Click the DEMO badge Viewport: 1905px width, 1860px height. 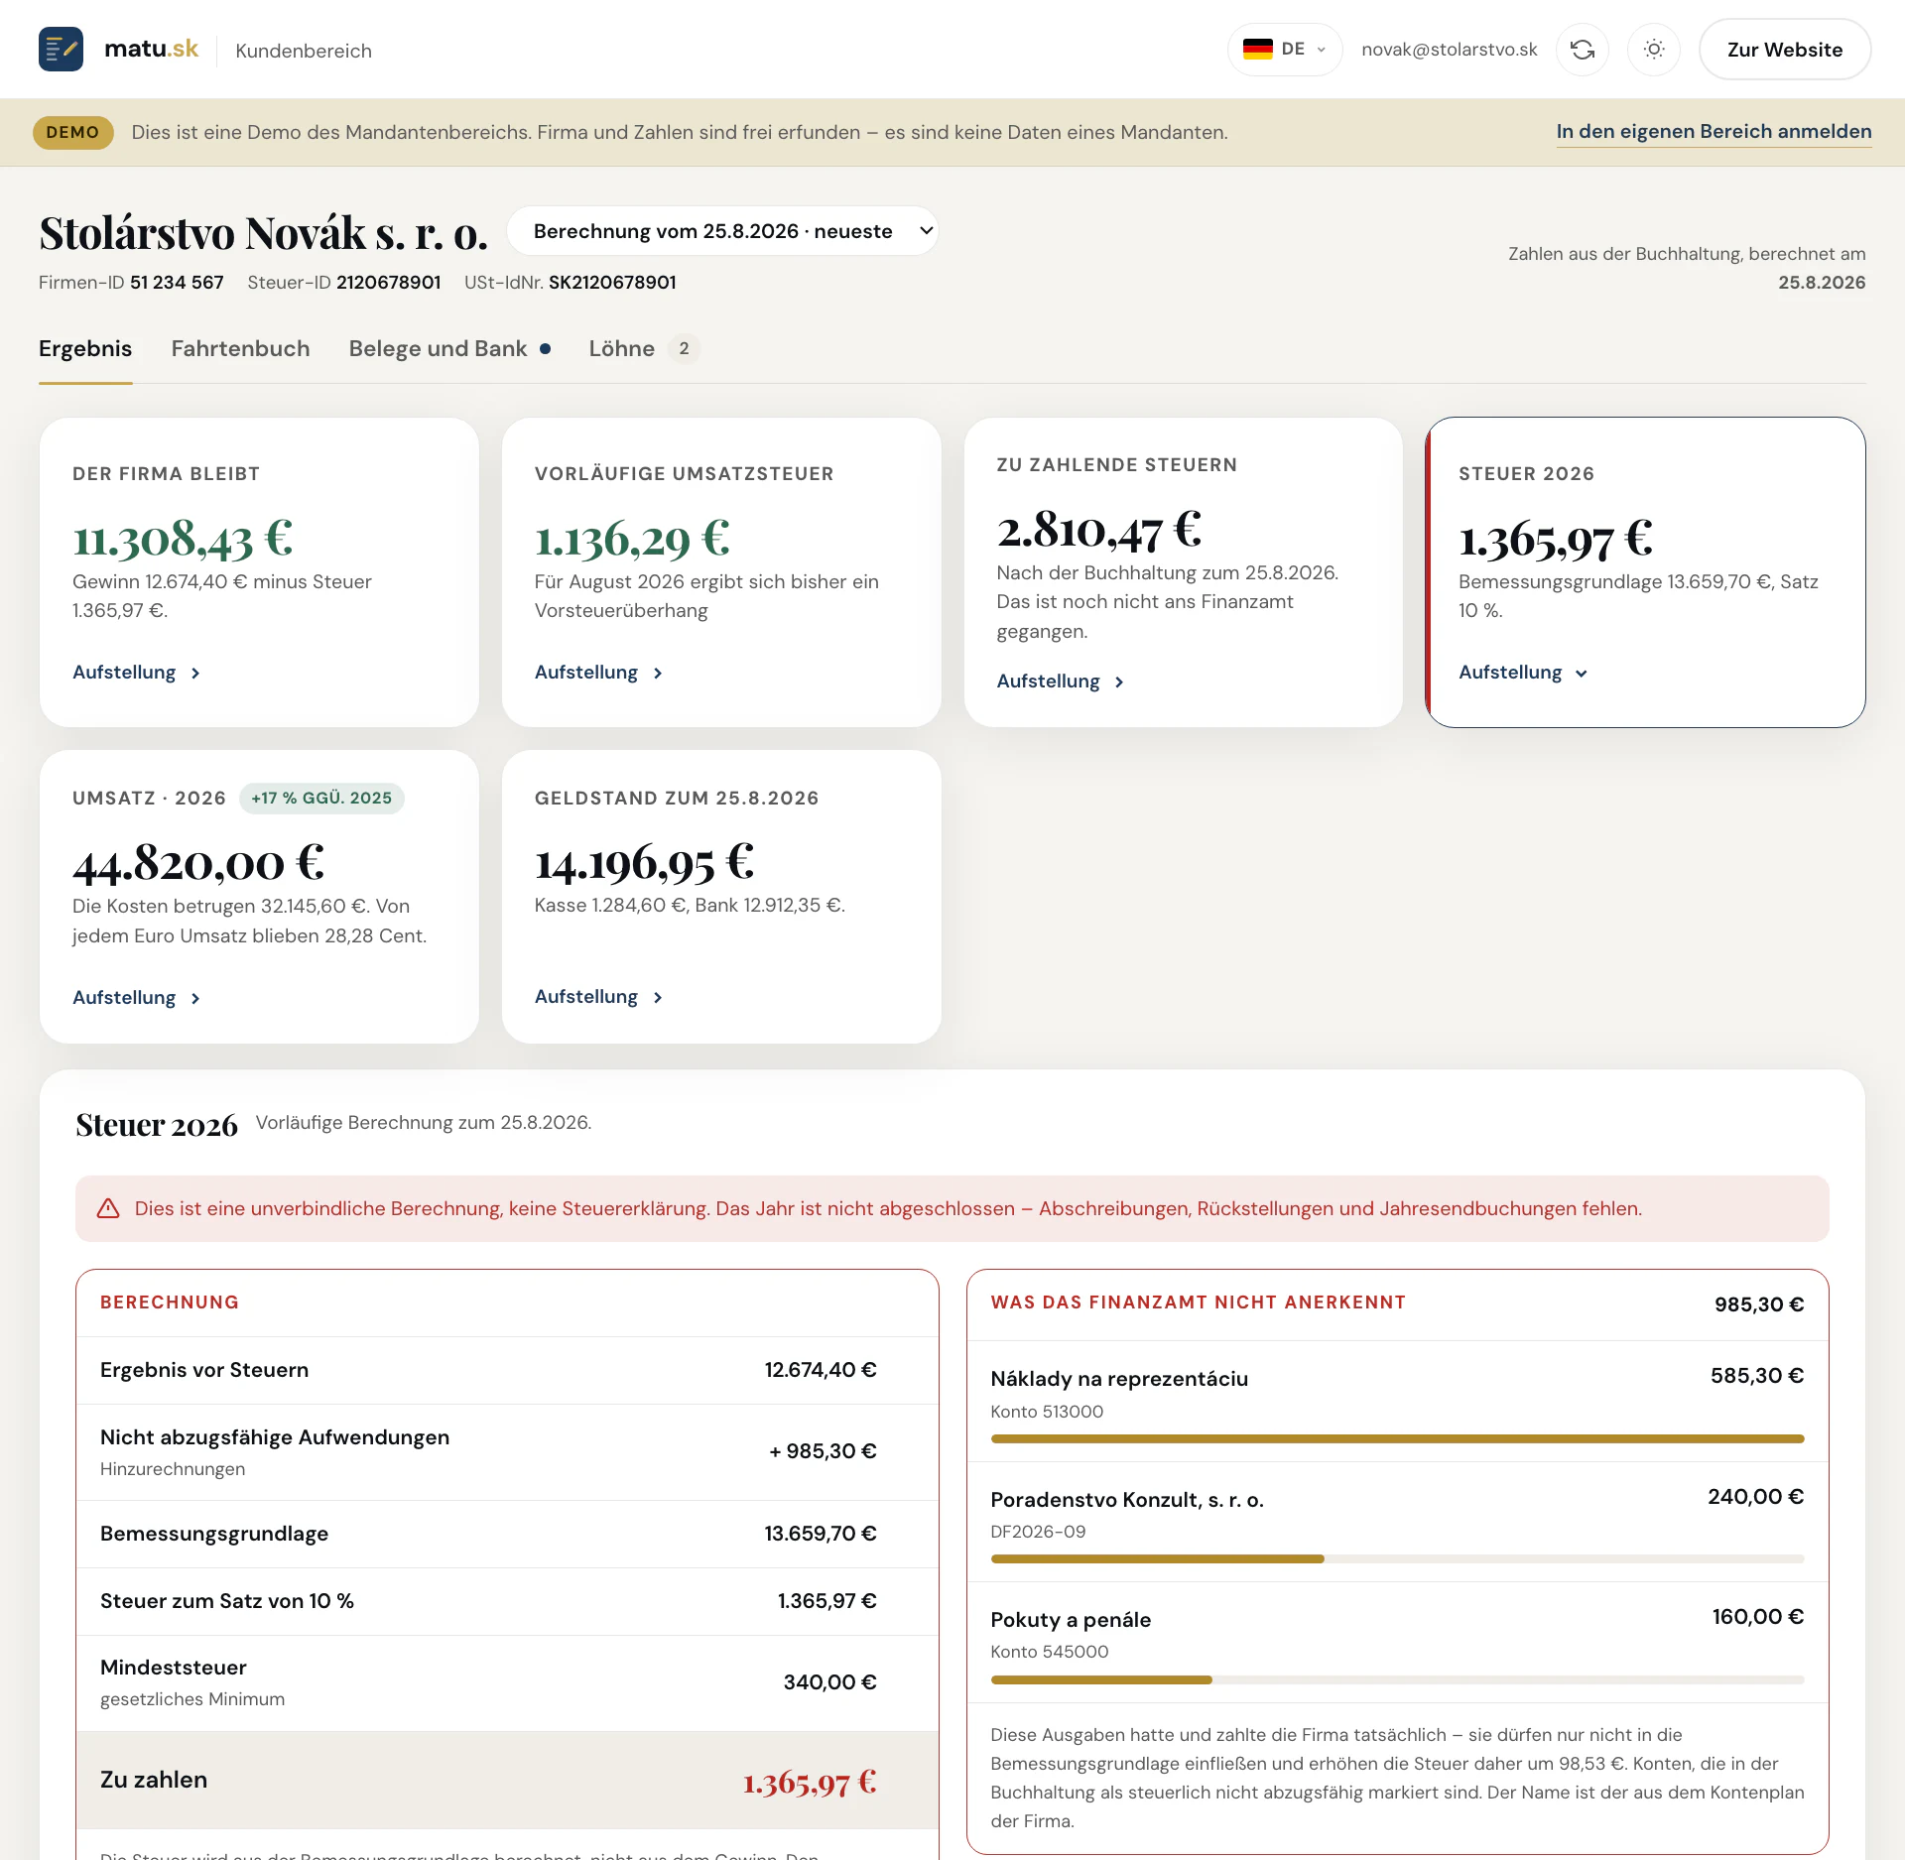click(x=72, y=132)
